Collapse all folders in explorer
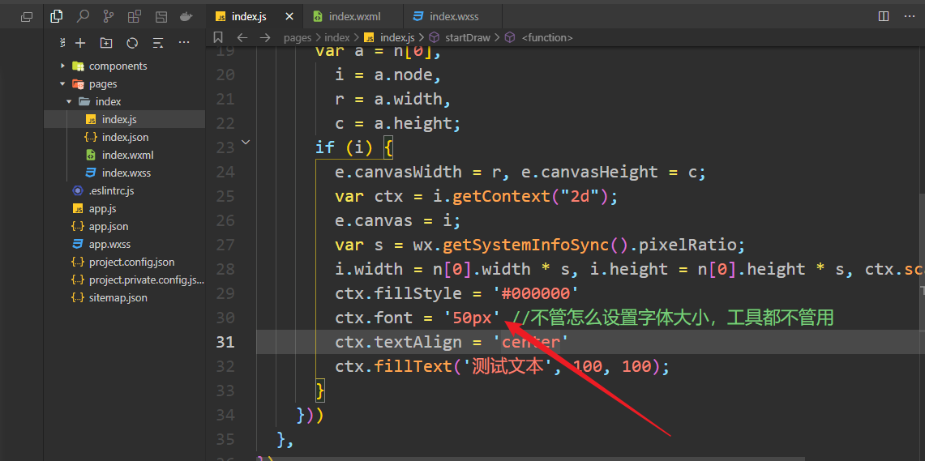The width and height of the screenshot is (925, 461). point(157,43)
